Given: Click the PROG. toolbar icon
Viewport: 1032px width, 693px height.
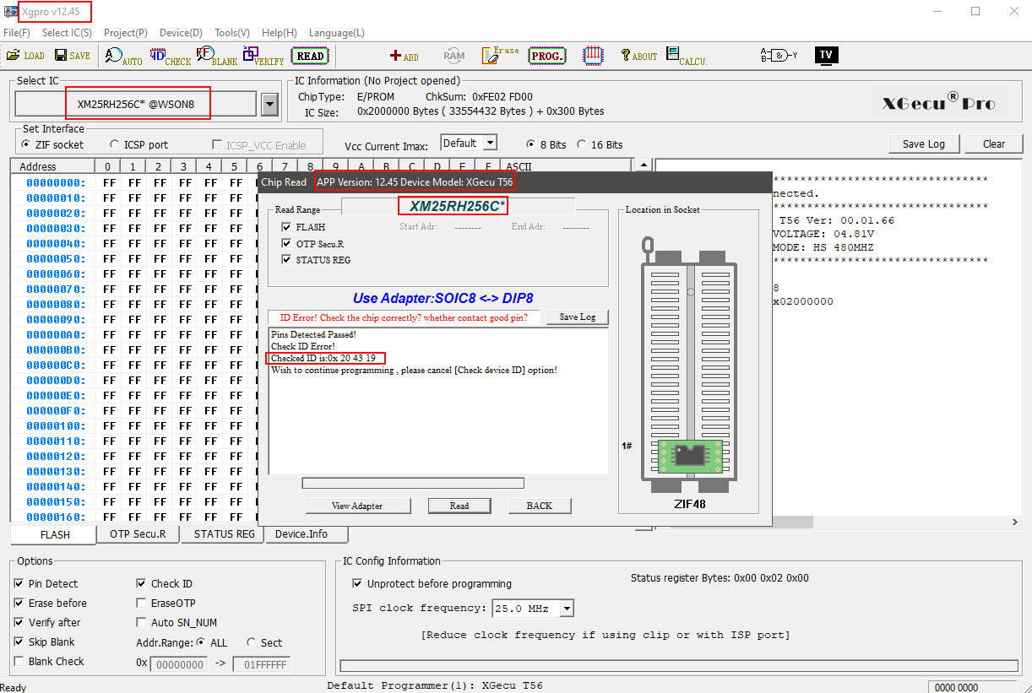Looking at the screenshot, I should point(546,56).
